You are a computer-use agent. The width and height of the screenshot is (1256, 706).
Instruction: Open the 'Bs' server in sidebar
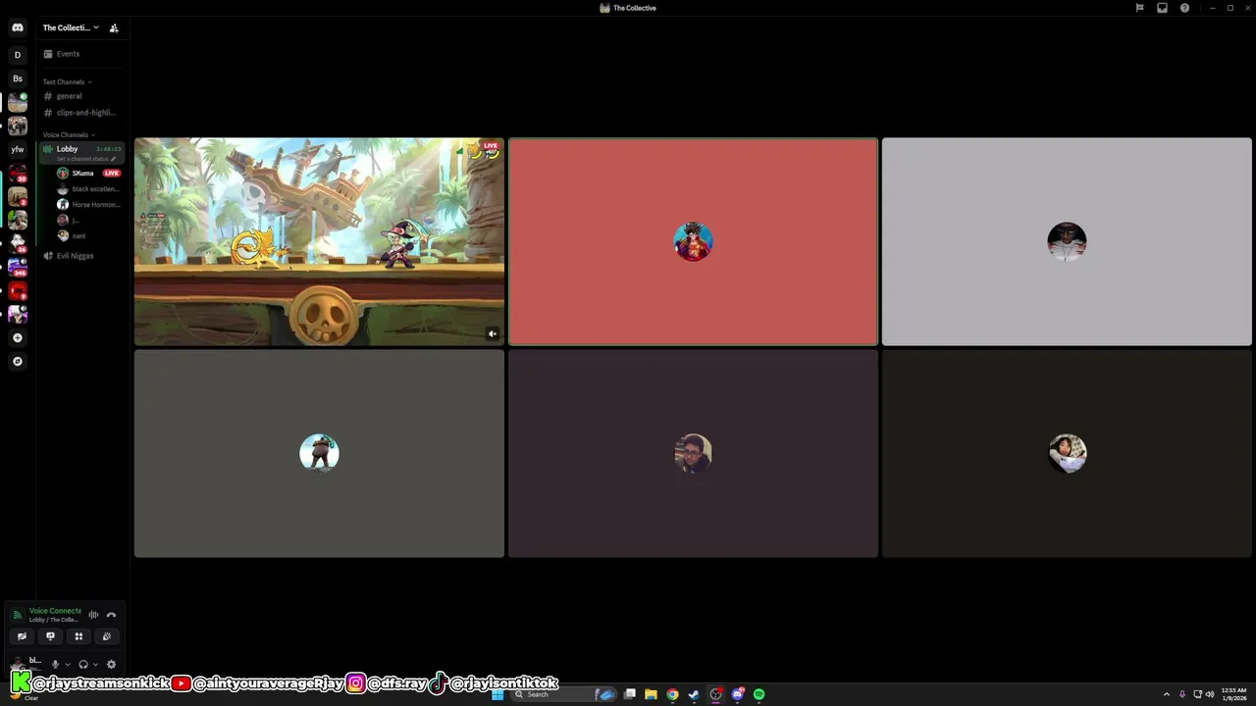coord(18,78)
